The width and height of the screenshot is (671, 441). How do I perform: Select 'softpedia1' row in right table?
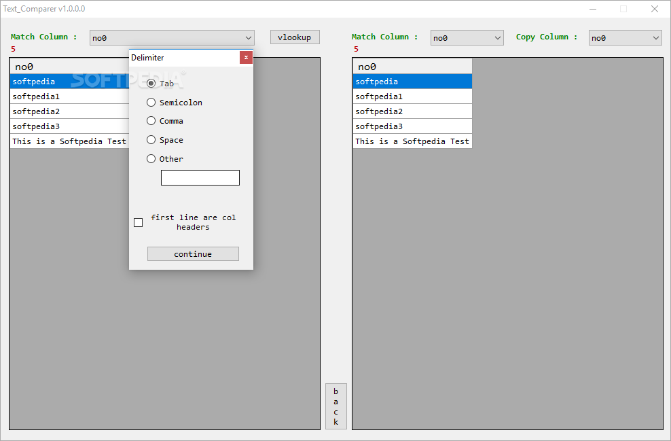click(412, 96)
